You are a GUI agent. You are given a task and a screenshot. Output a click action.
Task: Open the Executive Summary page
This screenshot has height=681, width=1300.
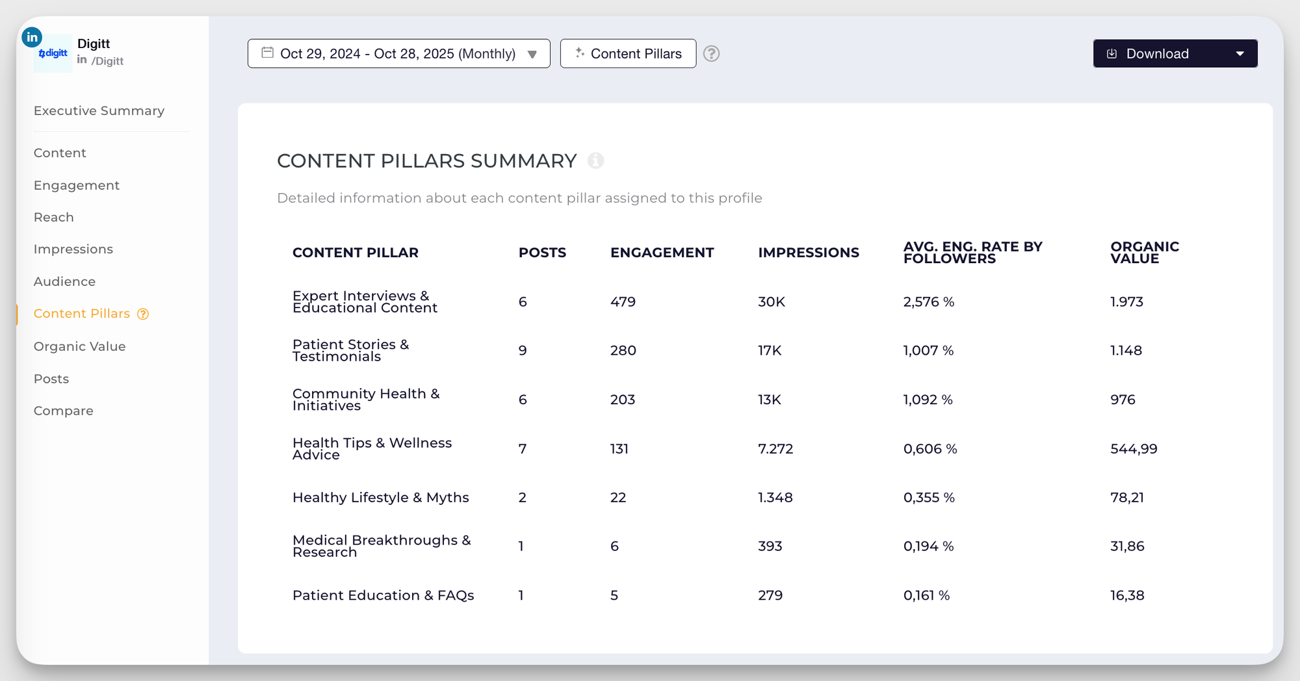coord(99,110)
